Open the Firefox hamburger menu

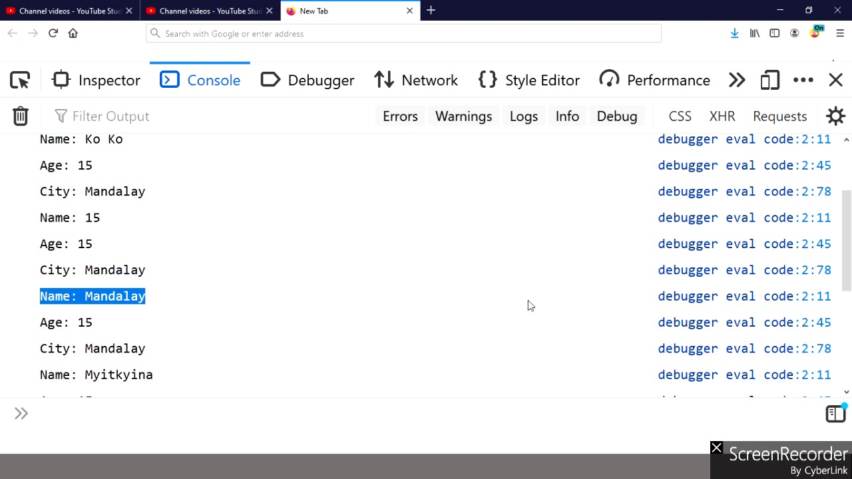pos(840,33)
